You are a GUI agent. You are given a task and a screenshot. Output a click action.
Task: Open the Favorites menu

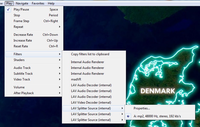(x=38, y=3)
